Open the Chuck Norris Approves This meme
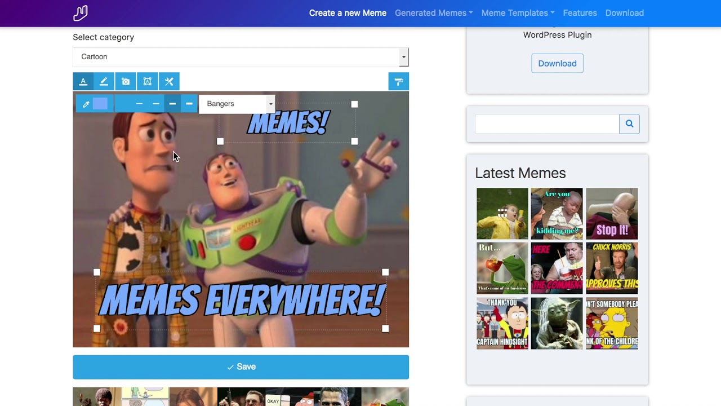 point(612,268)
